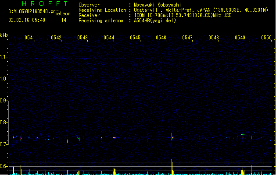Click the tallest yellow signal peak after 0546
The width and height of the screenshot is (276, 175).
(172, 167)
